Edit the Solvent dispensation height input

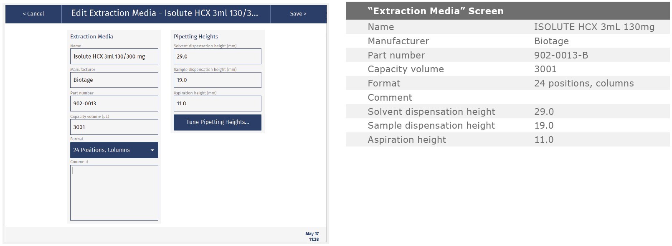pyautogui.click(x=217, y=56)
